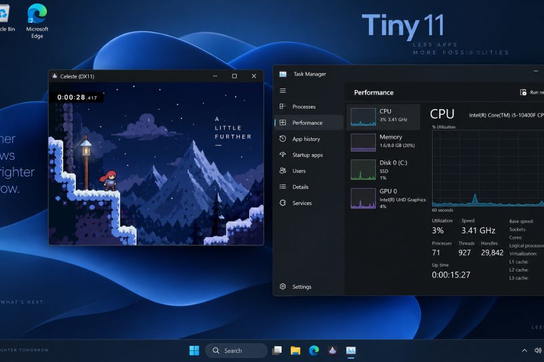Click the Details list icon
Viewport: 544px width, 362px height.
point(283,187)
